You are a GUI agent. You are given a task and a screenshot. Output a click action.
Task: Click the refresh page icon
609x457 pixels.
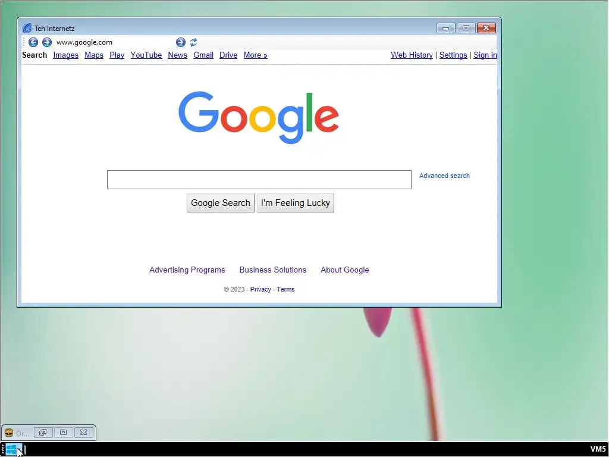coord(193,42)
